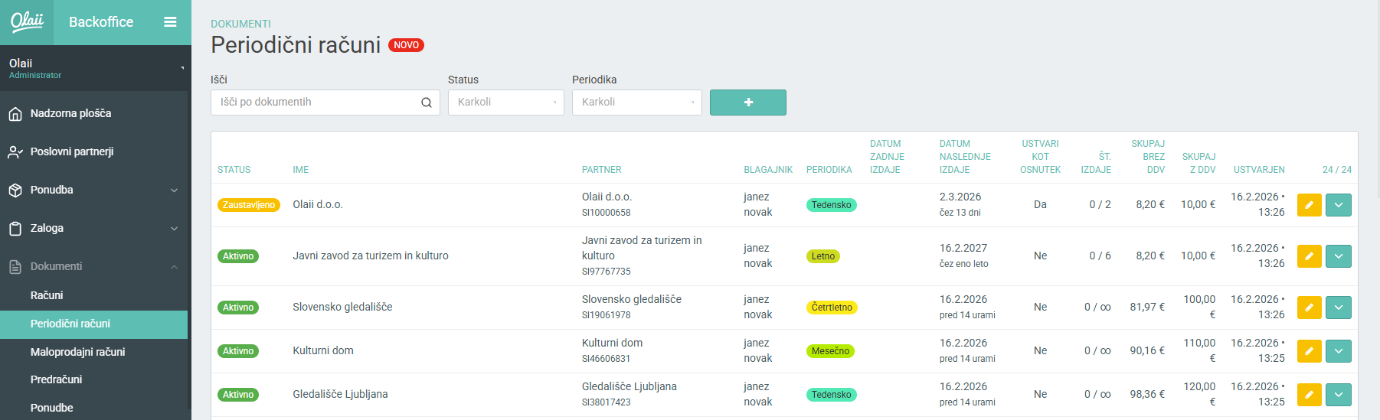Click the green plus add button
Viewport: 1380px width, 420px height.
(747, 103)
